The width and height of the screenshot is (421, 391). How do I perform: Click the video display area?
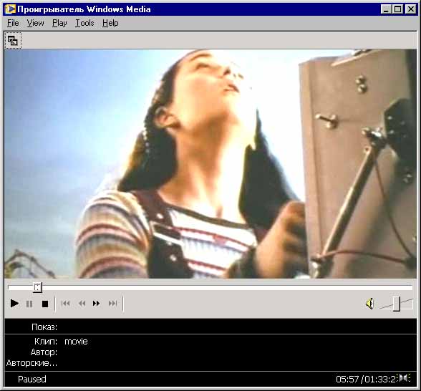point(210,164)
